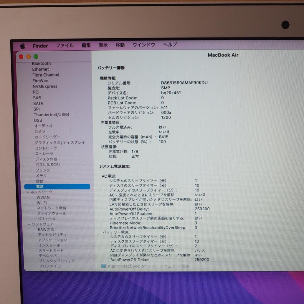
Task: View ストレージ information
Action: [44, 153]
